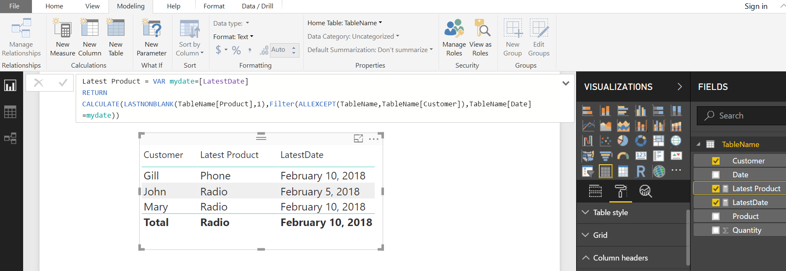Select the Multi-row card visualization
This screenshot has height=271, width=786.
658,156
